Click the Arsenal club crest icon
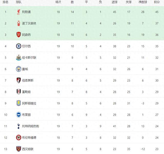Image resolution: width=164 pixels, height=154 pixels. [19, 35]
